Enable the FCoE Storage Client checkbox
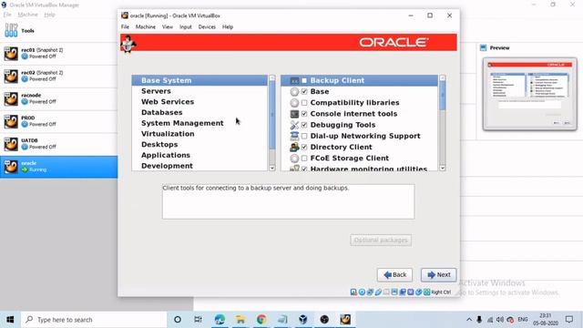583x328 pixels. (x=304, y=159)
